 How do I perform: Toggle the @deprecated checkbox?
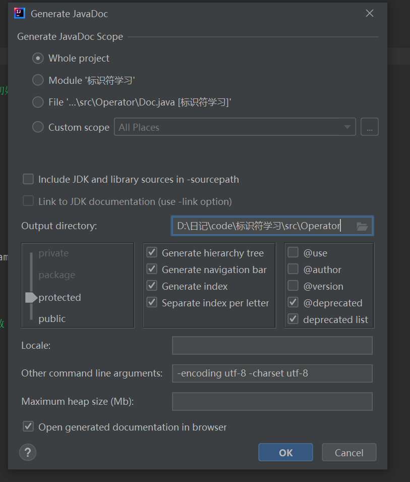pos(293,303)
